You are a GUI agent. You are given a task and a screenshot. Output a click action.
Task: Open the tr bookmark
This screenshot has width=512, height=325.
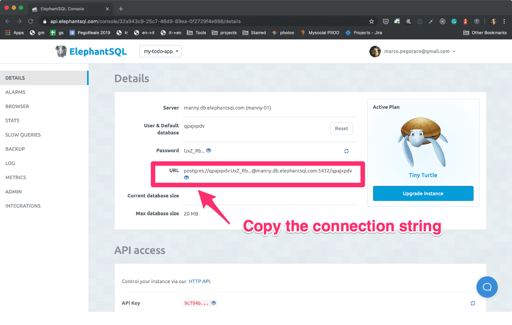[x=122, y=33]
